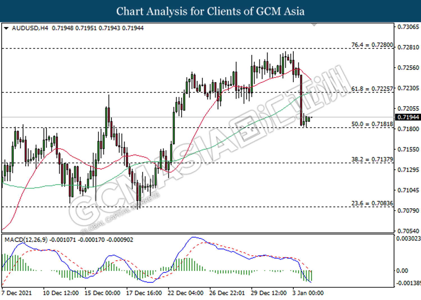Select the 61.8 = 0.72257 Fibonacci label
Image resolution: width=421 pixels, height=300 pixels.
(x=372, y=89)
